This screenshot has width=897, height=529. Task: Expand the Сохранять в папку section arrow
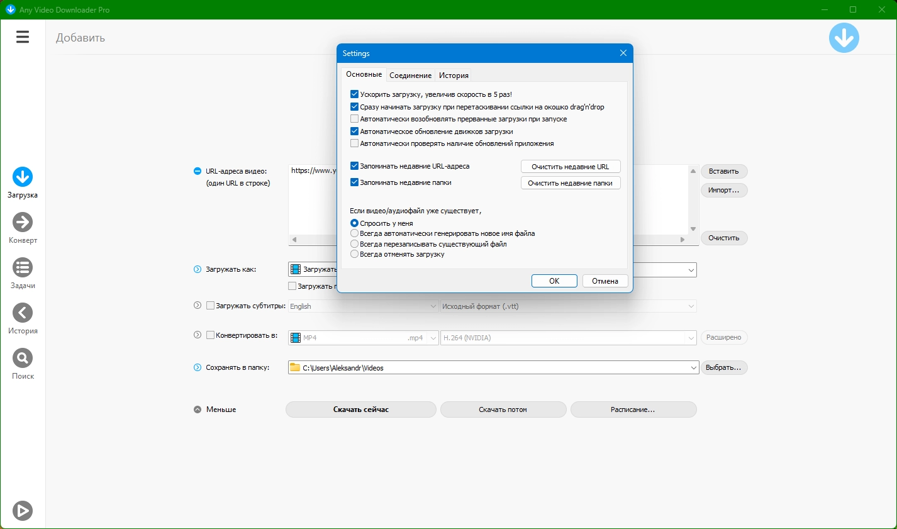tap(198, 367)
